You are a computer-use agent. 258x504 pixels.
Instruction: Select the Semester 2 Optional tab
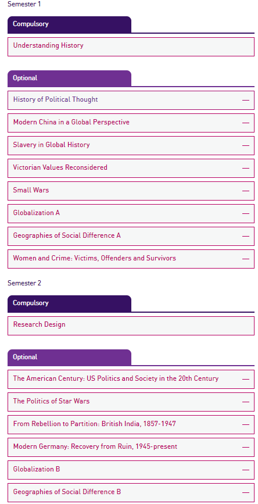pos(69,358)
